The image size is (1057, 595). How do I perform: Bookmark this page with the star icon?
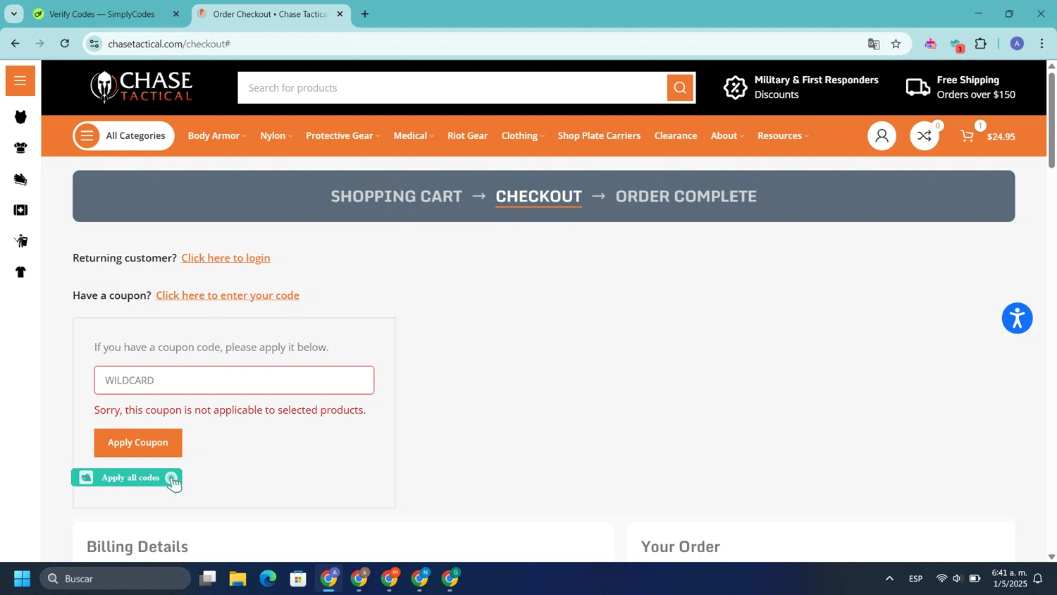[896, 44]
